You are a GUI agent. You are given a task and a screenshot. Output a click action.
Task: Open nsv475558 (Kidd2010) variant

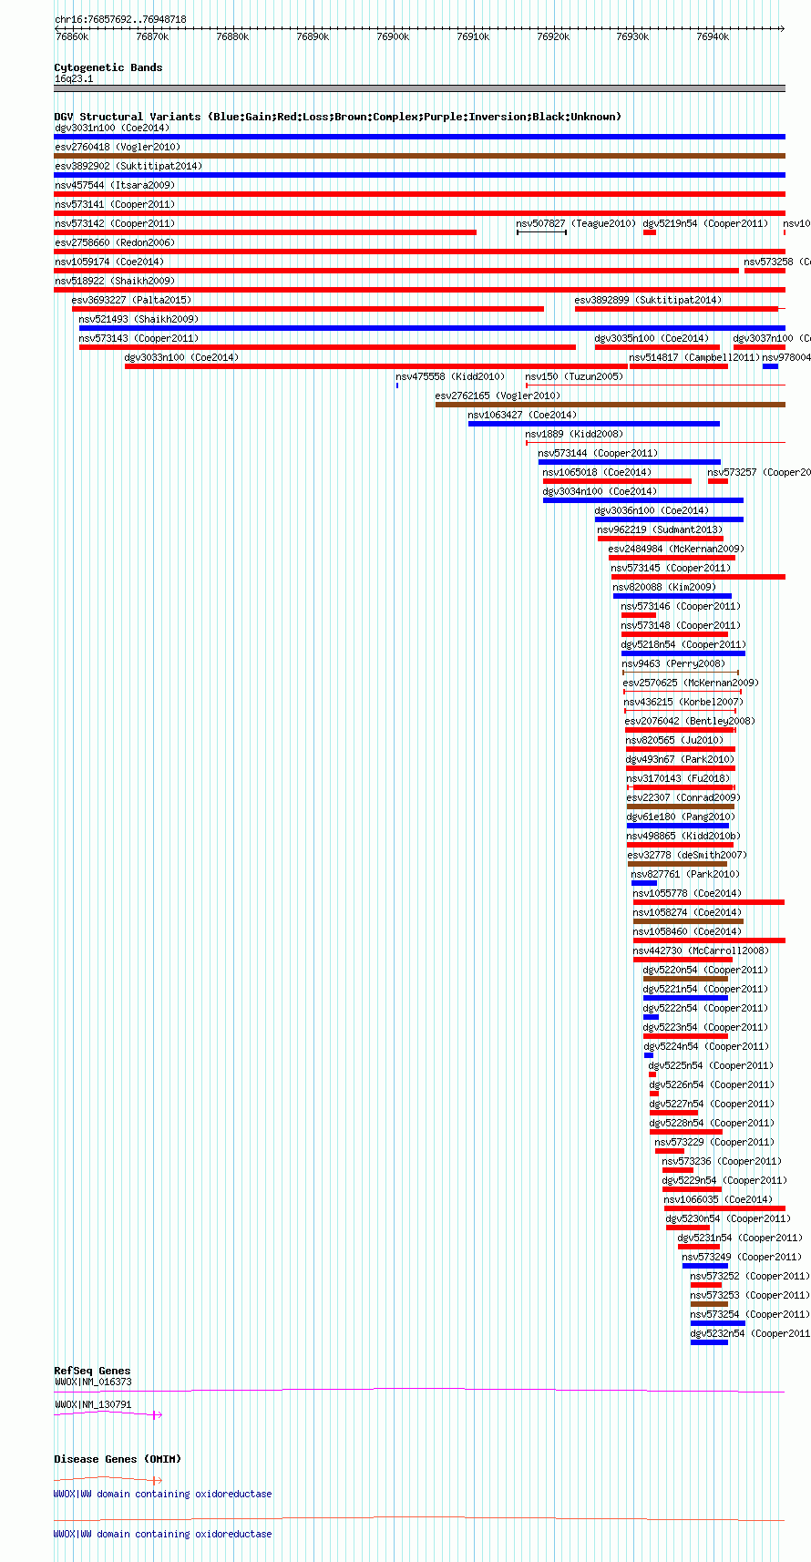[x=450, y=376]
